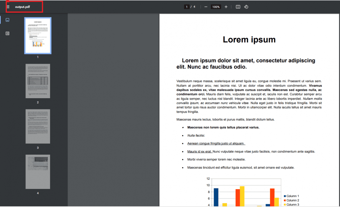The image size is (340, 207).
Task: Click the zoom in plus button
Action: pos(226,7)
